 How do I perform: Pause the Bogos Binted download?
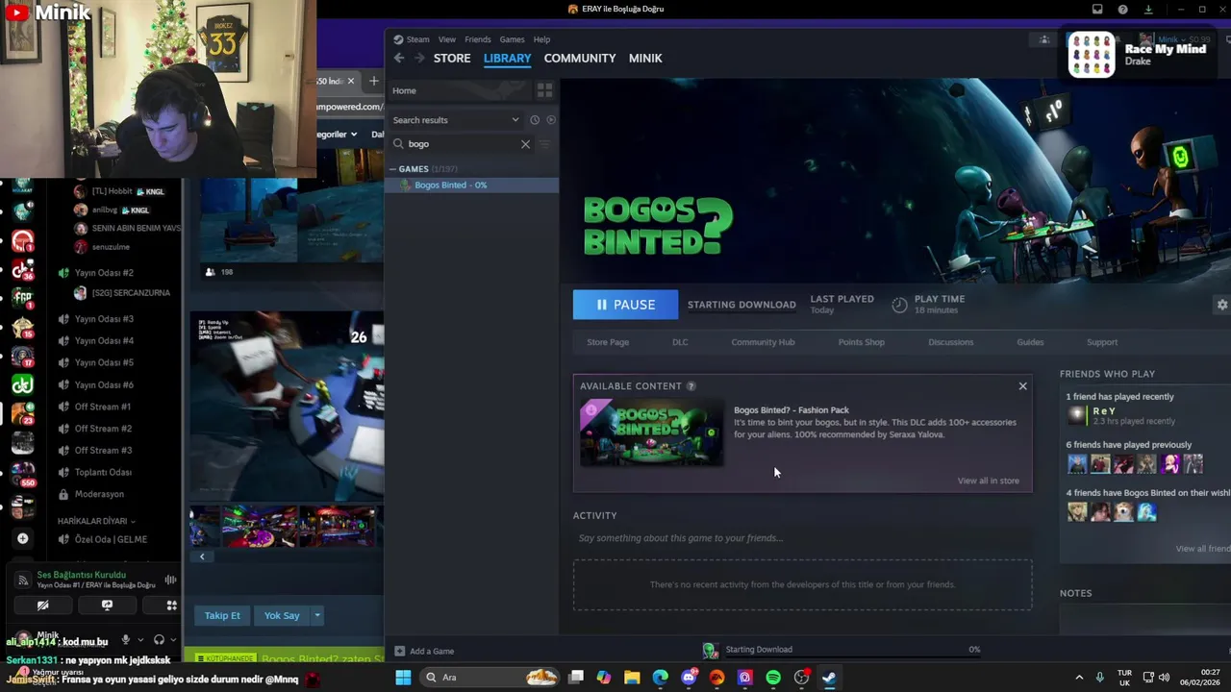625,305
